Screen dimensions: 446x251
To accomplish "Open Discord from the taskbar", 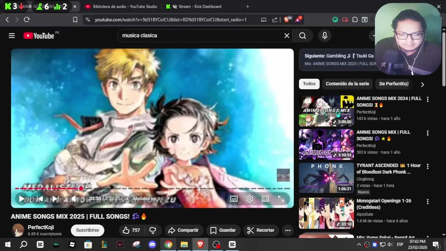I will click(152, 244).
